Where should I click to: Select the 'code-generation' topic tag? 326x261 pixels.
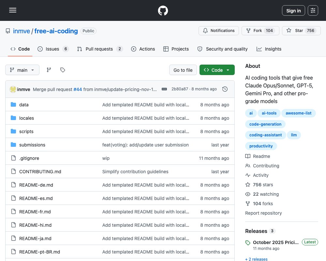coord(265,124)
